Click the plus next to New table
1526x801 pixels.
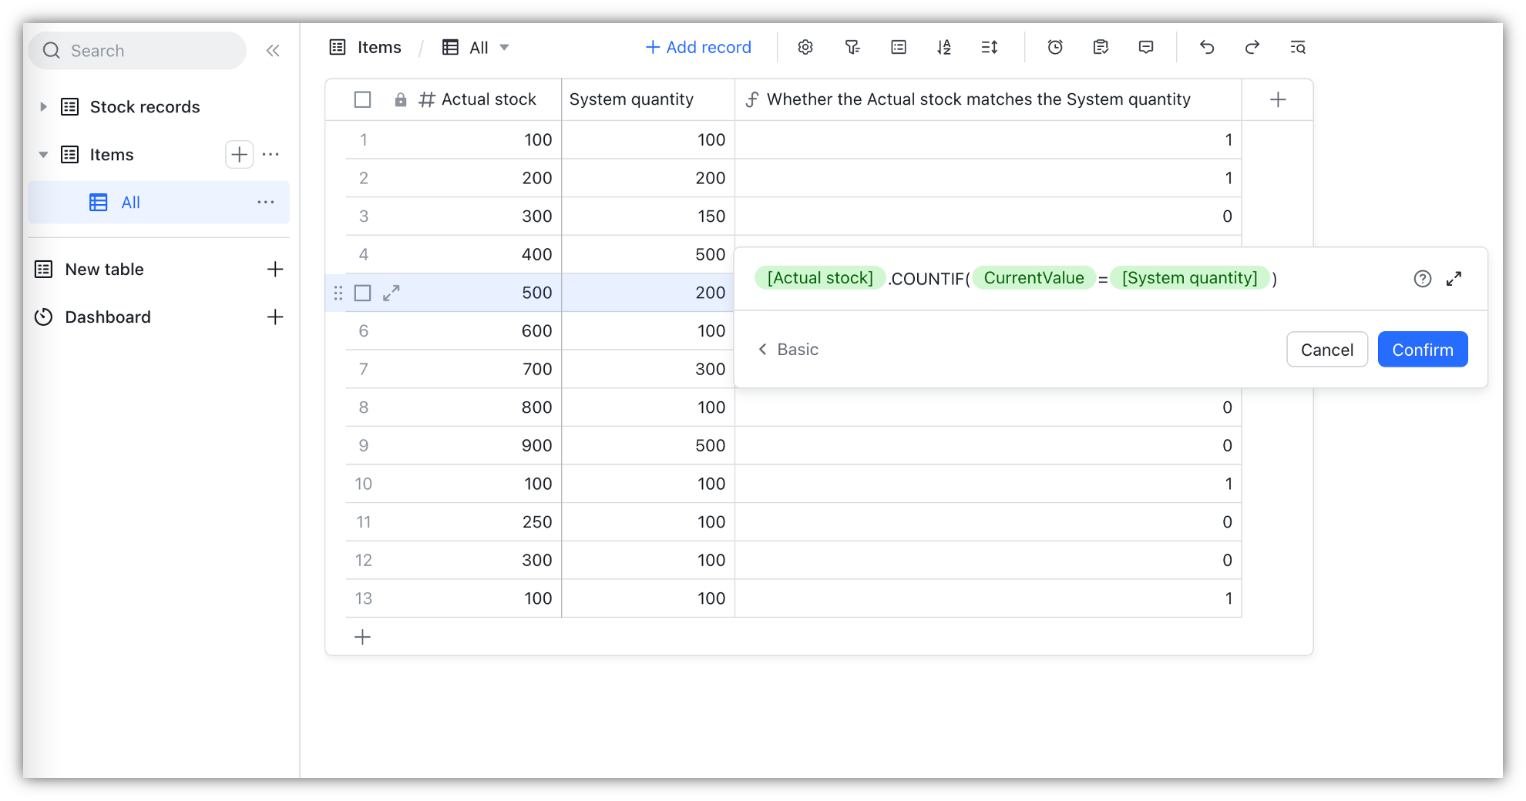(x=275, y=270)
